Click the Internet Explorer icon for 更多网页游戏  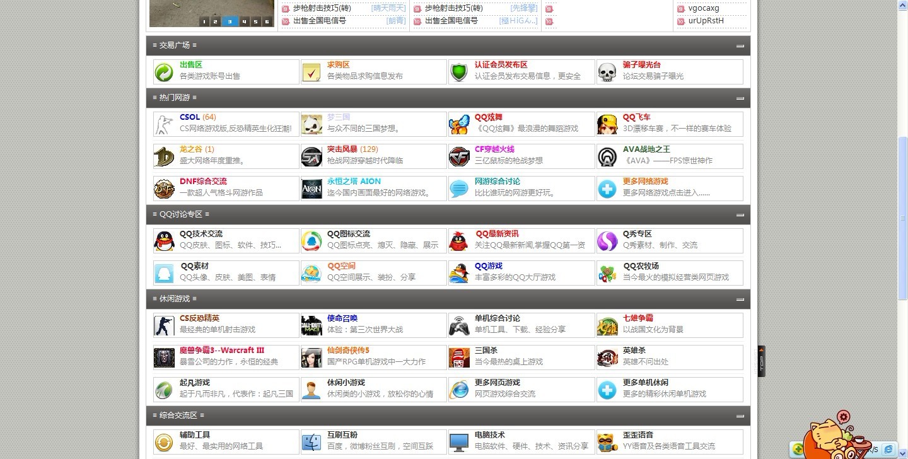click(x=459, y=390)
